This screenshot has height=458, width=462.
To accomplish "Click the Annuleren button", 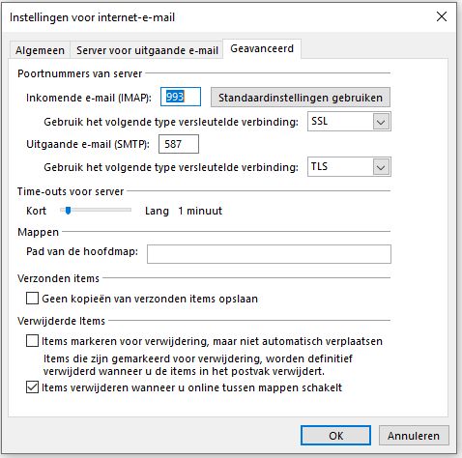I will click(414, 436).
